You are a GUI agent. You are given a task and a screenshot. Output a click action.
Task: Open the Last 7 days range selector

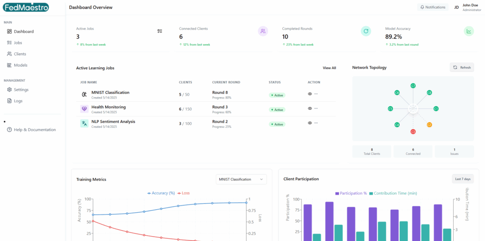point(462,179)
